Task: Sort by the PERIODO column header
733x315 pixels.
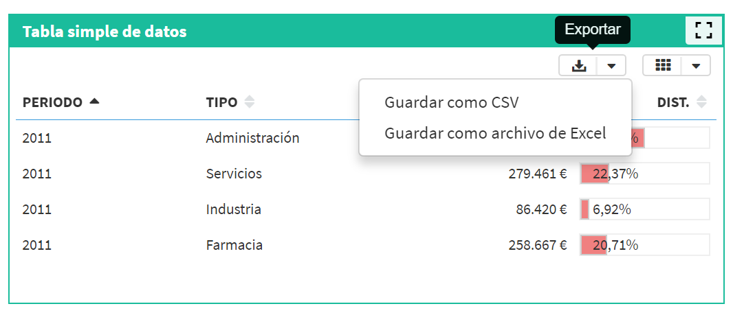Action: [x=52, y=102]
